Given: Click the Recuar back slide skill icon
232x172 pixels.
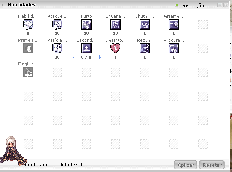Looking at the screenshot, I should [145, 48].
